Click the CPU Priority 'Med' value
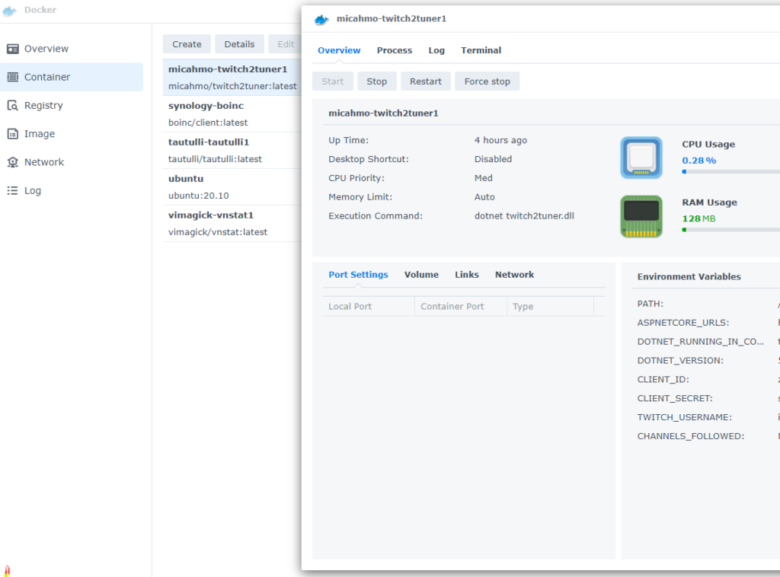Viewport: 780px width, 577px height. (x=483, y=178)
